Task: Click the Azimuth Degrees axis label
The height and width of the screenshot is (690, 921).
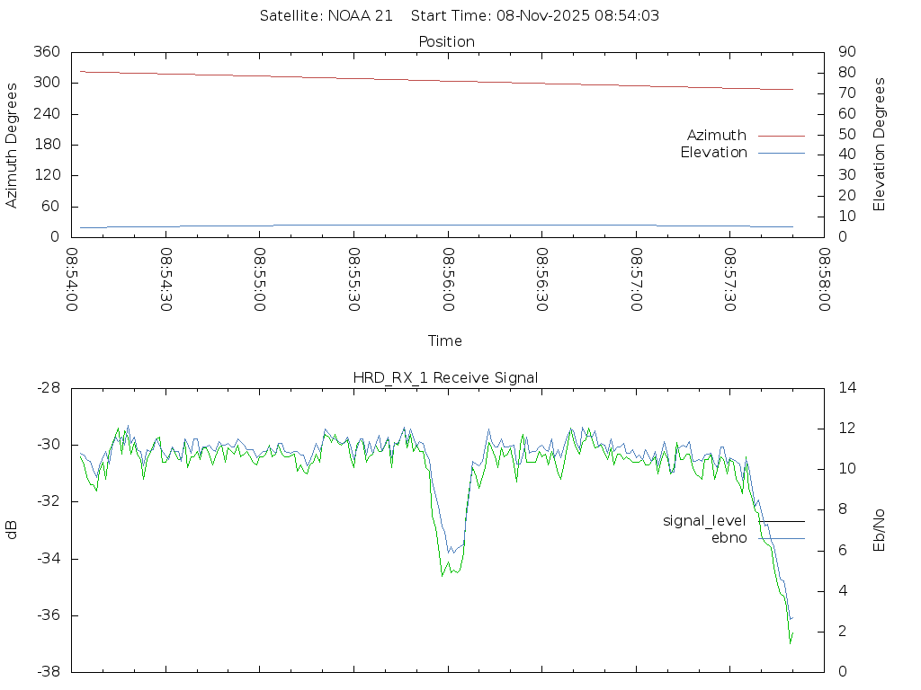Action: (x=13, y=145)
